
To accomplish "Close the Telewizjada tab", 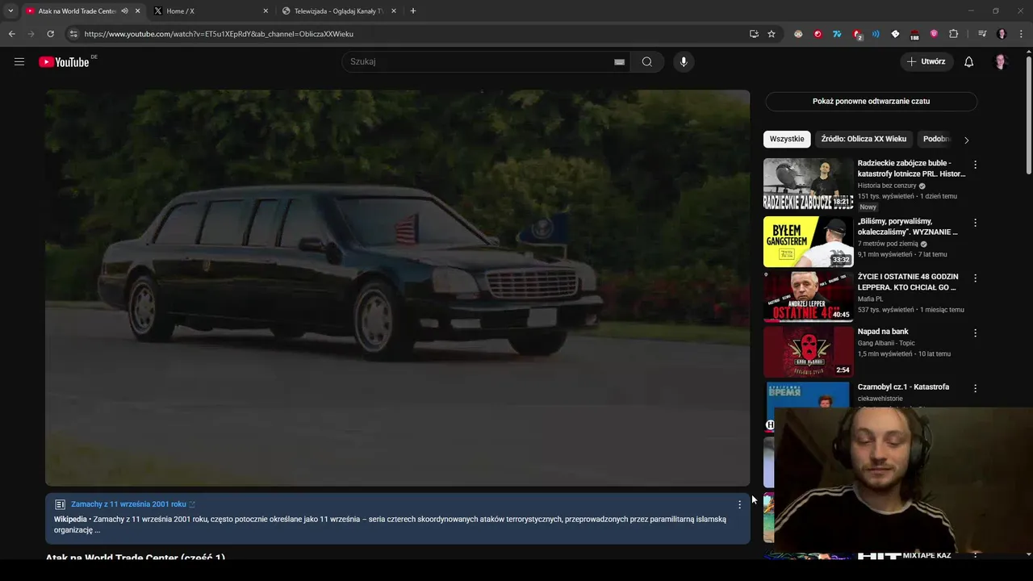I will click(x=394, y=11).
